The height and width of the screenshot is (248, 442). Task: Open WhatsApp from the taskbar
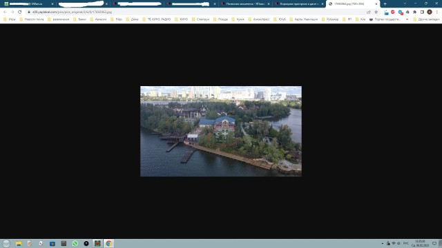75,243
